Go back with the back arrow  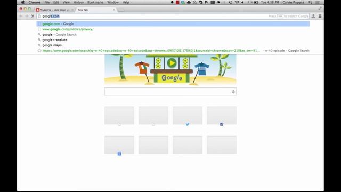pos(21,16)
